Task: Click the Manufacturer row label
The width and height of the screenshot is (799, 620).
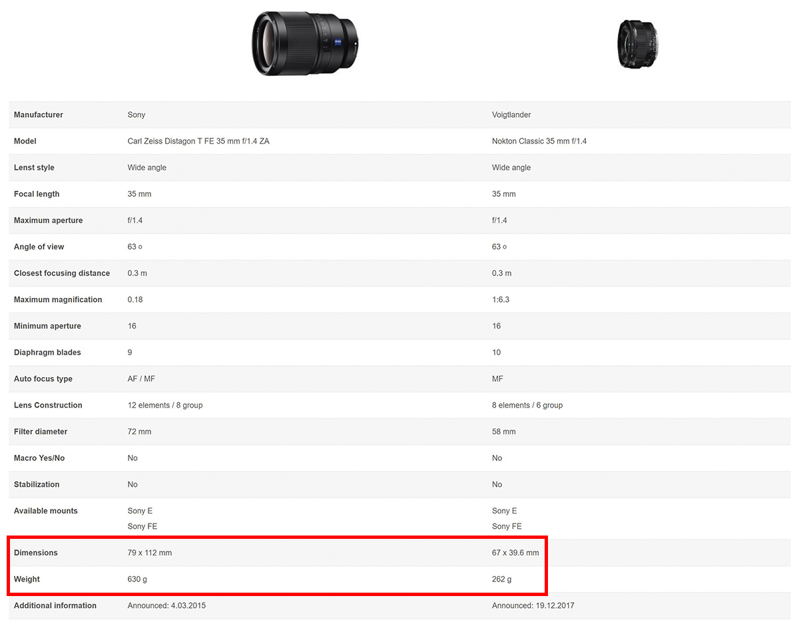Action: click(x=39, y=115)
